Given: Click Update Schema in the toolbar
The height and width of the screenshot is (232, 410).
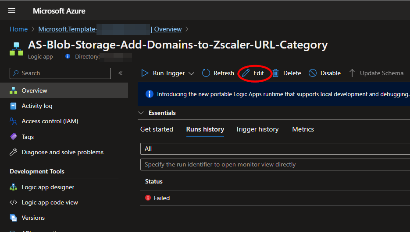Looking at the screenshot, I should tap(376, 73).
